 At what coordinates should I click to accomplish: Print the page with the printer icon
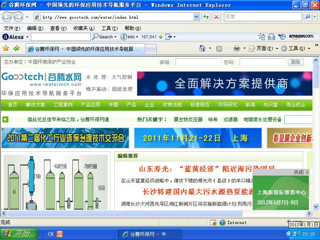pyautogui.click(x=237, y=48)
